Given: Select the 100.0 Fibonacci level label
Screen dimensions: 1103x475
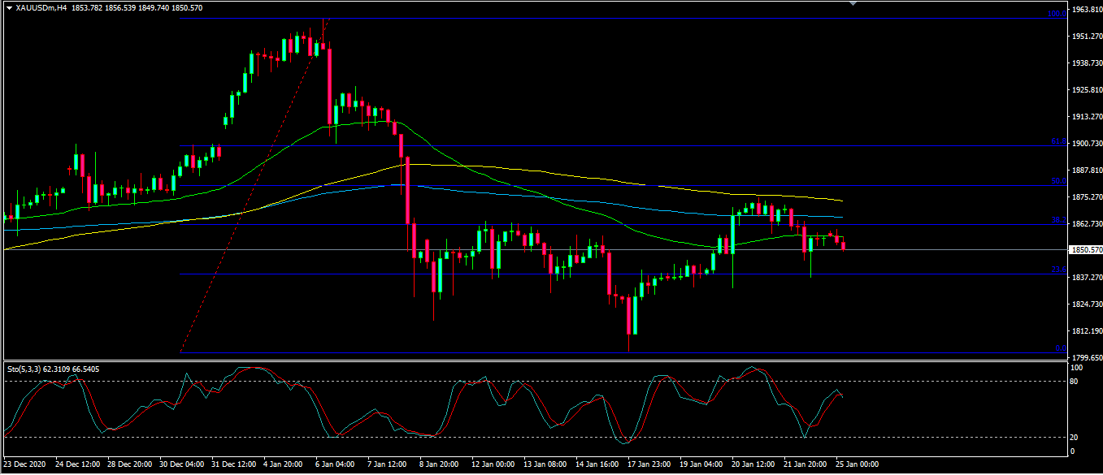Looking at the screenshot, I should (x=1056, y=14).
